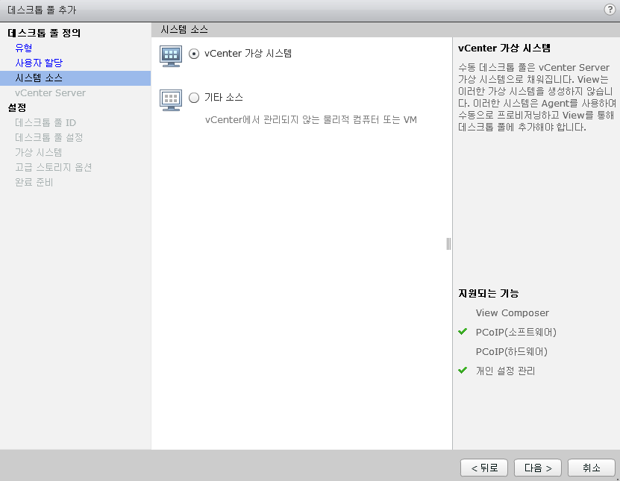Click the 다음 > next button
This screenshot has width=620, height=481.
(538, 468)
